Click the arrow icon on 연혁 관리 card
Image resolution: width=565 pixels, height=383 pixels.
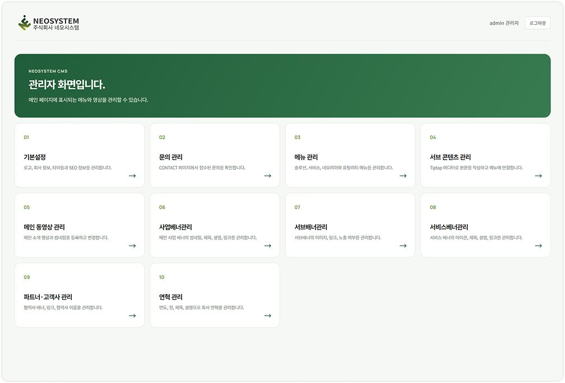(268, 315)
